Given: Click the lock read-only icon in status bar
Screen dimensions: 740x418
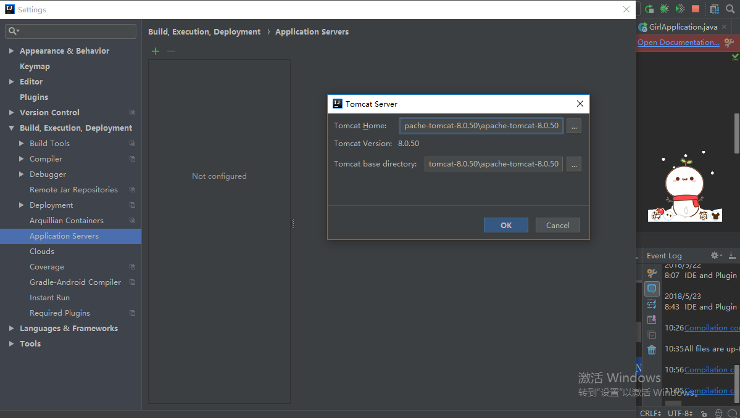Looking at the screenshot, I should click(x=704, y=413).
